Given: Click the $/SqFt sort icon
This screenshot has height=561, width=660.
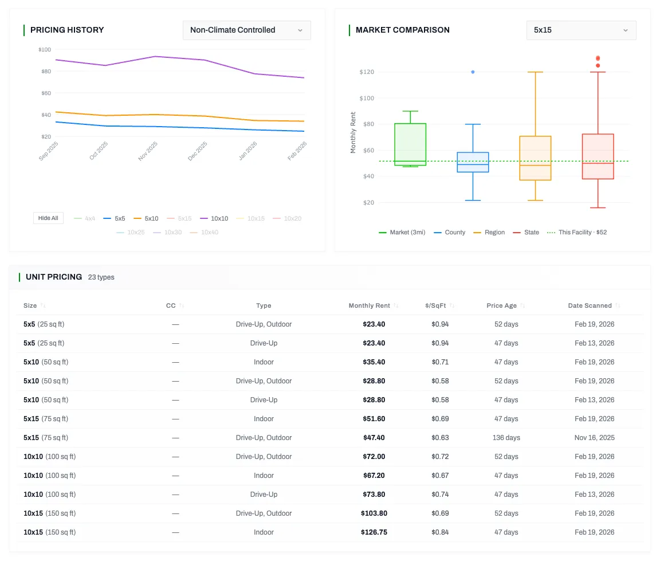Looking at the screenshot, I should coord(452,306).
